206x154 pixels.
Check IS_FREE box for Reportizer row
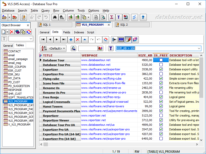[161, 115]
